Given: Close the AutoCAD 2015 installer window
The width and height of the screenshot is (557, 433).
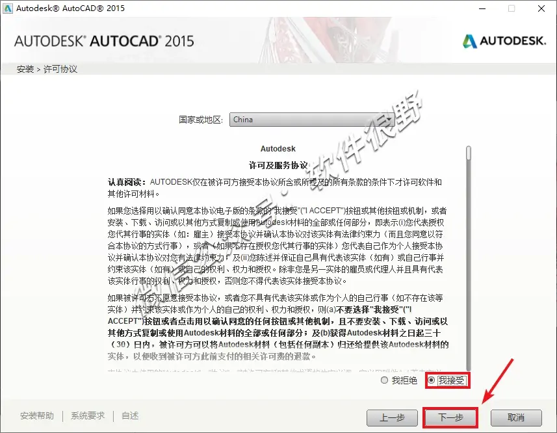Looking at the screenshot, I should coord(541,8).
